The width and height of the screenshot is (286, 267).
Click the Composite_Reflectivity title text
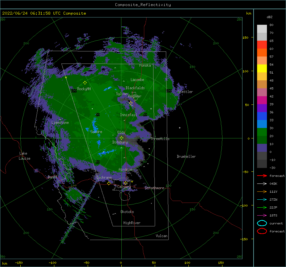point(143,5)
